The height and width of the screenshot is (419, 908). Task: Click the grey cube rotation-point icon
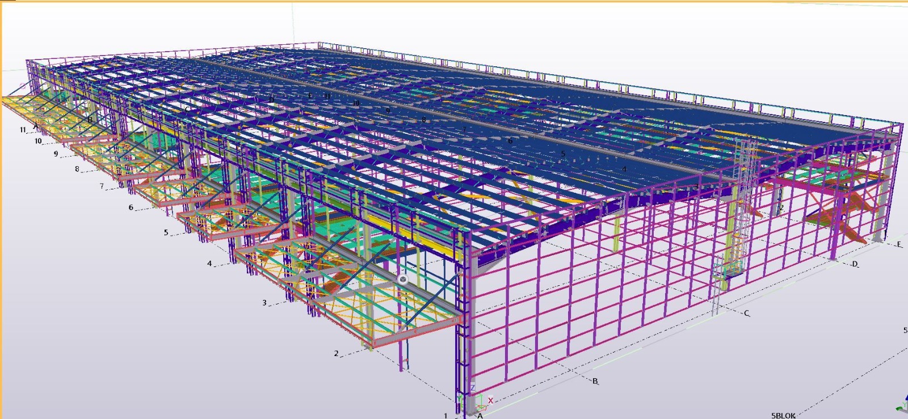(403, 279)
